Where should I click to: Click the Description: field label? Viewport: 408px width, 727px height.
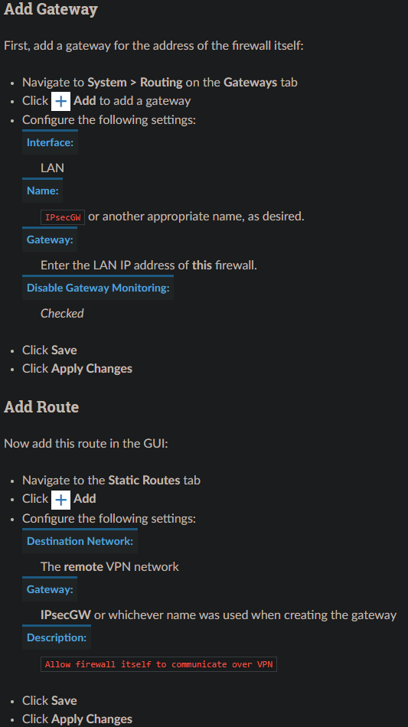pyautogui.click(x=57, y=637)
